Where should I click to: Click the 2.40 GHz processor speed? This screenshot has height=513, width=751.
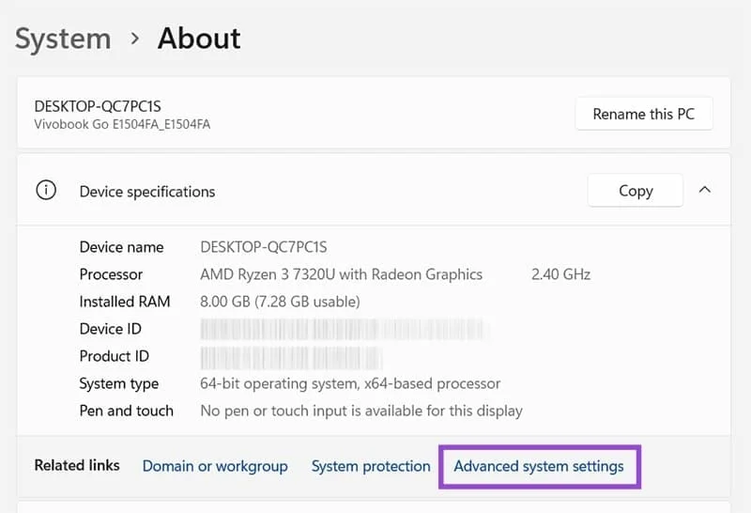[560, 274]
